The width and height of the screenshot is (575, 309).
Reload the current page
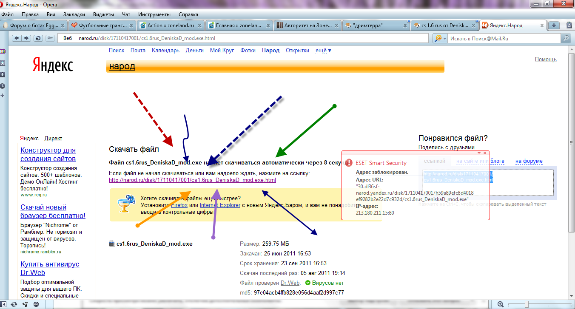pos(38,38)
